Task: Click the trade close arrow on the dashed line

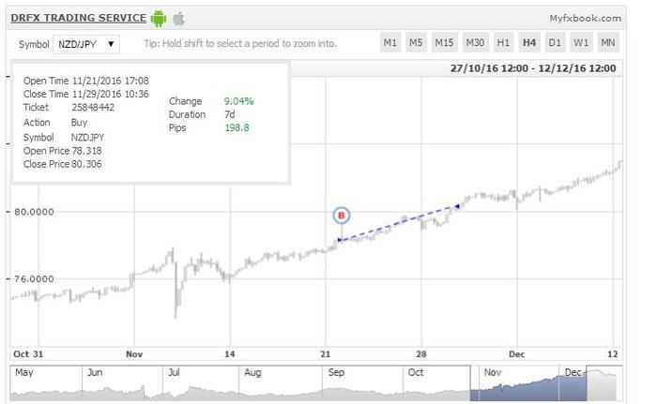Action: [x=458, y=206]
